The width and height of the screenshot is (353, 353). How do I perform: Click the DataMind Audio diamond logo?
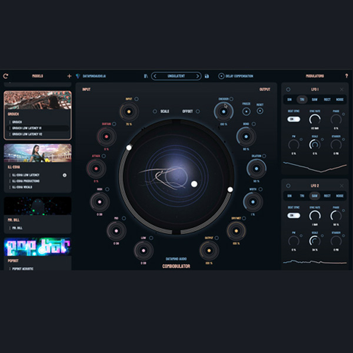[78, 76]
